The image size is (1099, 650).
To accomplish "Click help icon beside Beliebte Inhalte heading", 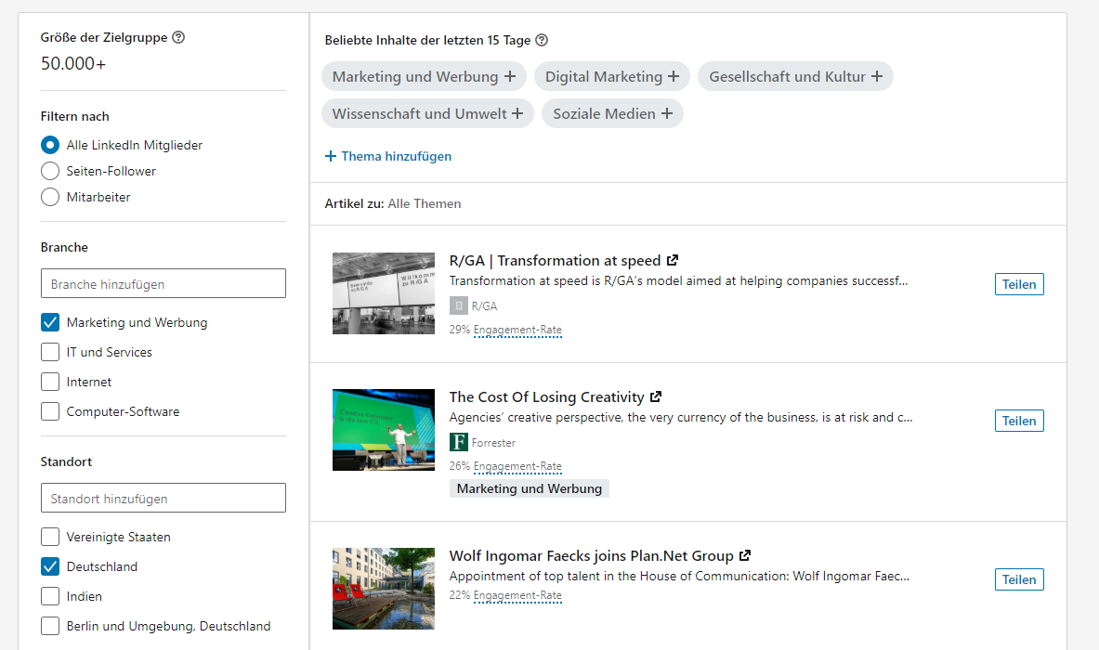I will pyautogui.click(x=542, y=41).
